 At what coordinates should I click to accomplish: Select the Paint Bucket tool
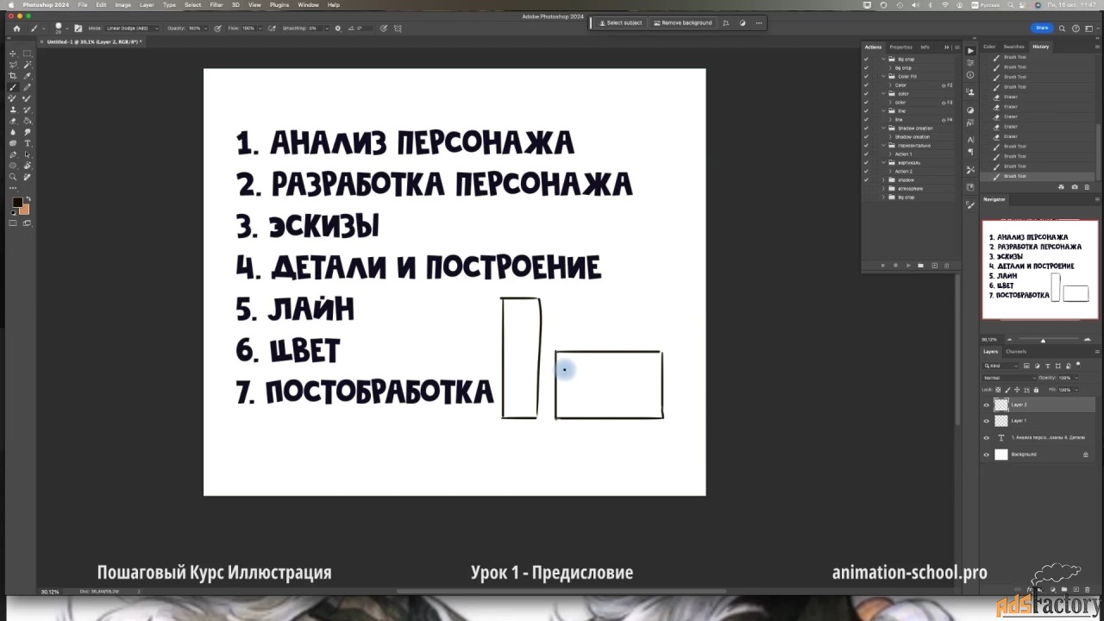[x=27, y=121]
